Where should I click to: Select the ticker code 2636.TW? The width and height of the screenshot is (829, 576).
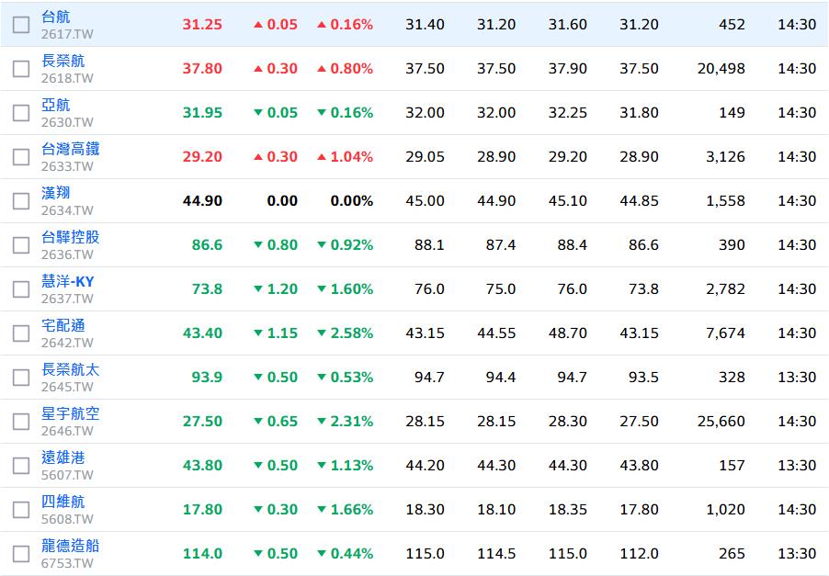[x=67, y=254]
